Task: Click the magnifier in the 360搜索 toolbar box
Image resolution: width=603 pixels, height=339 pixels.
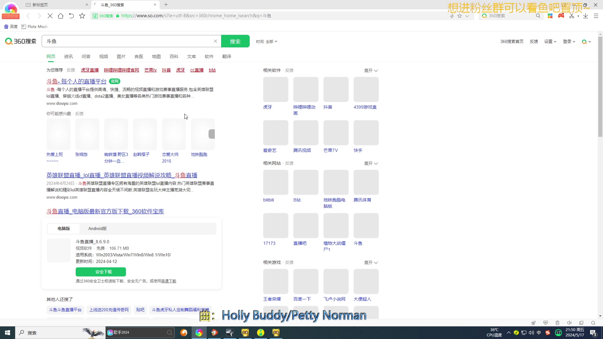Action: tap(538, 16)
